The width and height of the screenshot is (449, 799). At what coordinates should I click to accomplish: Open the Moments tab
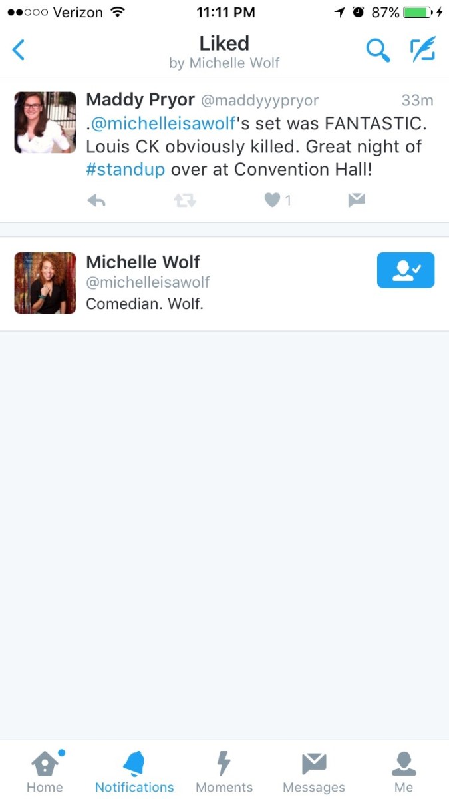click(224, 772)
